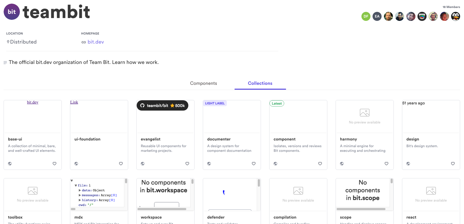Click the globe icon on component card
The width and height of the screenshot is (464, 224).
click(x=275, y=163)
